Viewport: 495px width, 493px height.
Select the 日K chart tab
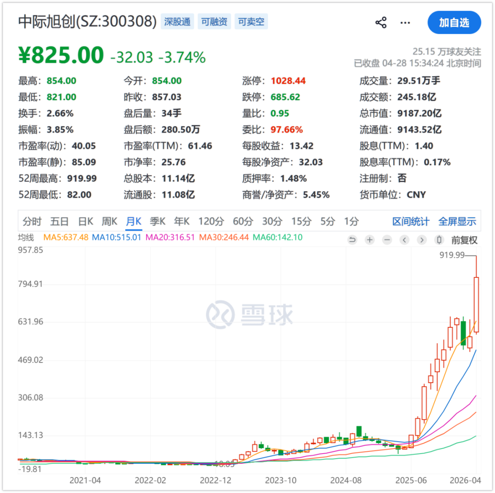[85, 222]
